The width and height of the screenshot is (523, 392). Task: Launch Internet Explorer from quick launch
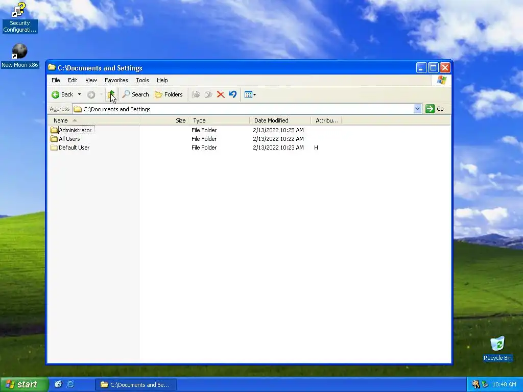70,384
